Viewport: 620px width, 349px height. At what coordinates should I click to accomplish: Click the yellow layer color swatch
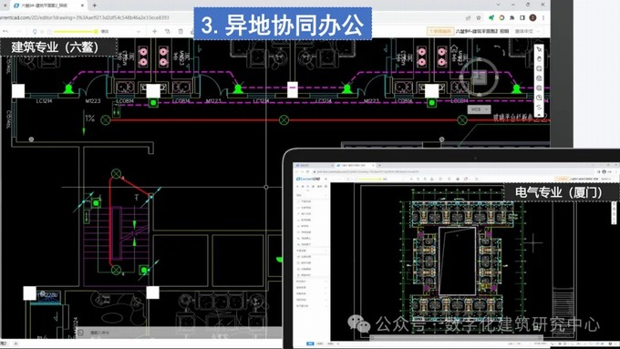[x=96, y=31]
